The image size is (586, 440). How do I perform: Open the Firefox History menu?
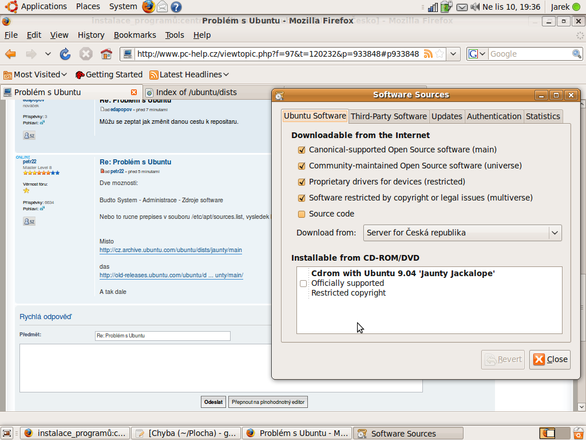(x=91, y=35)
